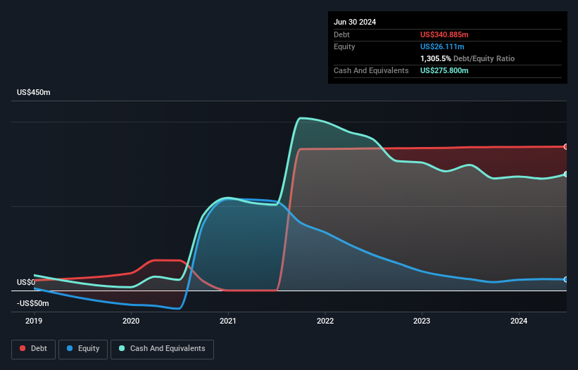
Task: Click the 2022 x-axis label
Action: coord(325,321)
